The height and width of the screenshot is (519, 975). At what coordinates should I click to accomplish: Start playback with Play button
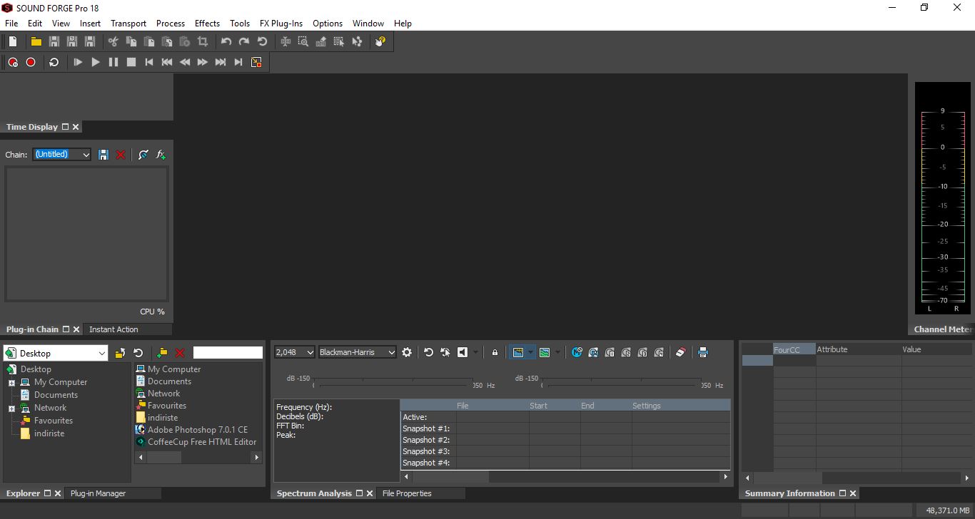click(x=96, y=62)
